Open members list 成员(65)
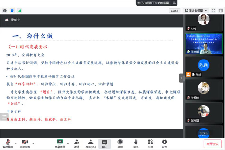Image resolution: width=225 pixels, height=150 pixels. pos(90,143)
